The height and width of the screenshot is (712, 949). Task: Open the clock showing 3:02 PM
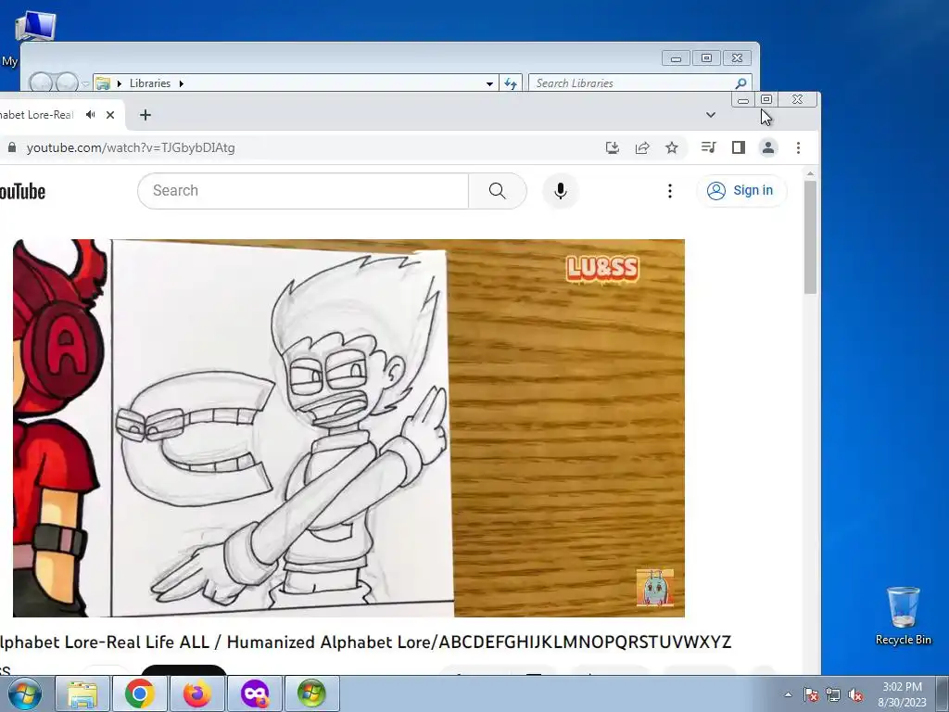pos(902,693)
